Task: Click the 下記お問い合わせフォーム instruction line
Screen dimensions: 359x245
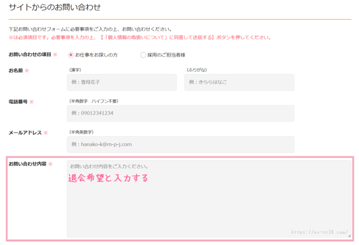Action: [x=90, y=29]
